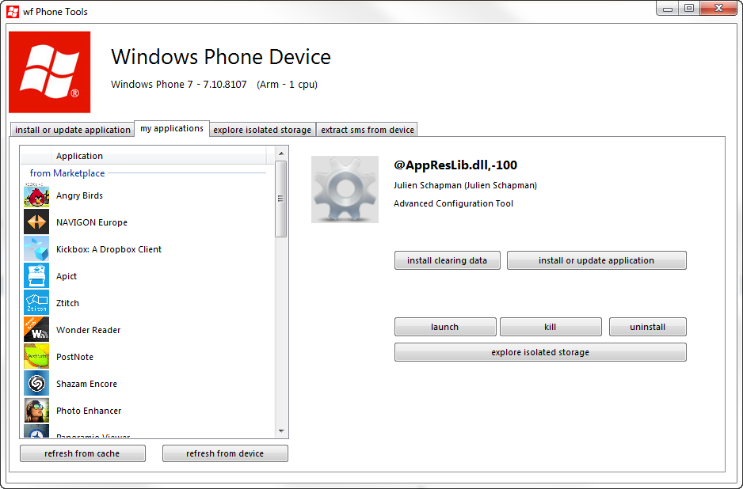The image size is (743, 489).
Task: Open Kickbox: A Dropbox Client icon
Action: click(x=35, y=249)
